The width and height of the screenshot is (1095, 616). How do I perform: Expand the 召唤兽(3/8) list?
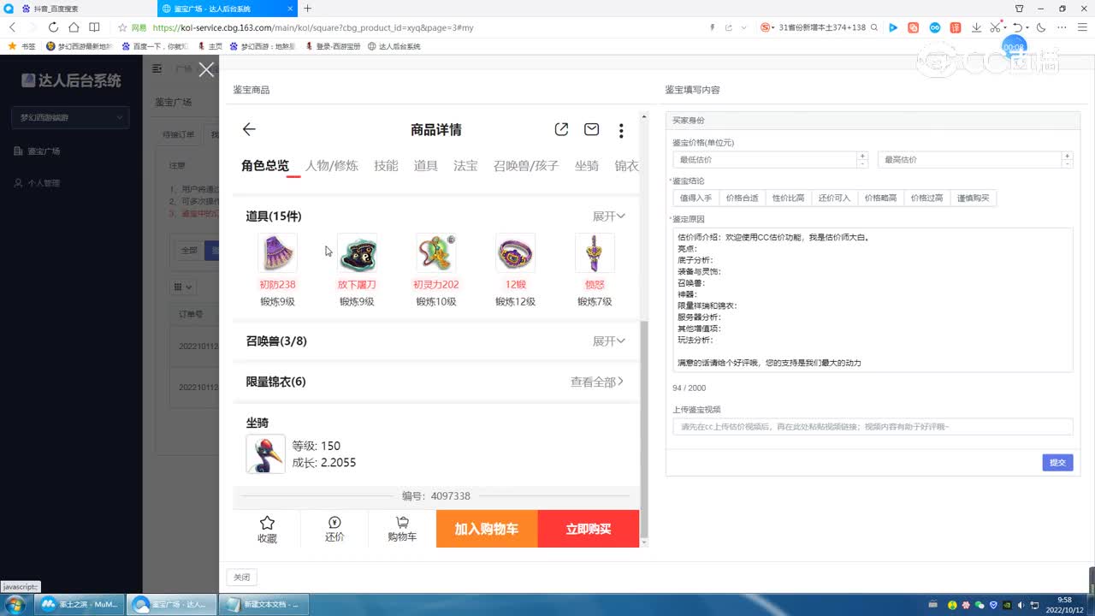(608, 341)
